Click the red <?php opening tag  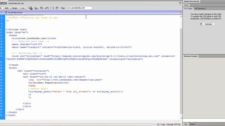tap(32, 86)
